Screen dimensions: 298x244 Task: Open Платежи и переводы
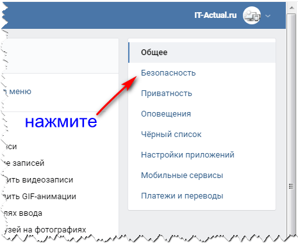point(182,196)
